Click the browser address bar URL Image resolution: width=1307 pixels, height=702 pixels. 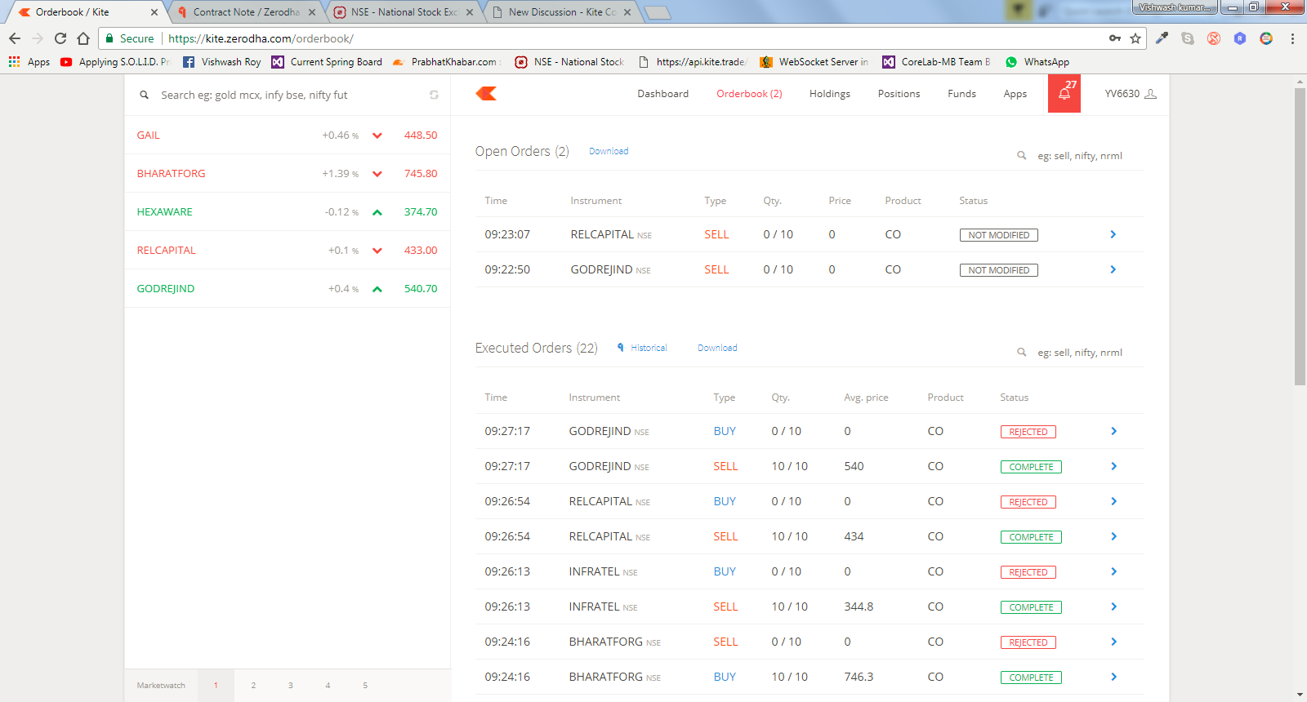click(x=261, y=38)
